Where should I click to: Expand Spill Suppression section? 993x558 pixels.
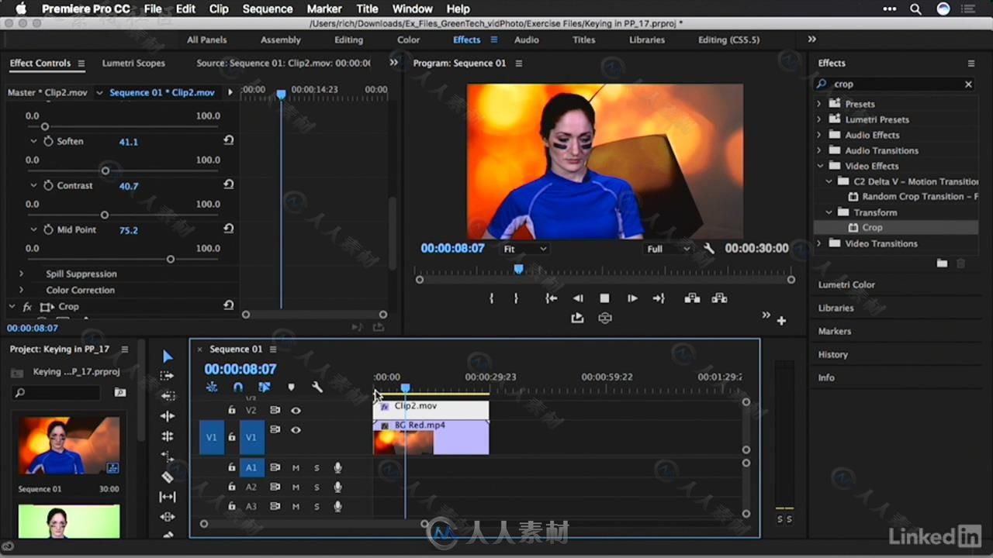tap(21, 274)
